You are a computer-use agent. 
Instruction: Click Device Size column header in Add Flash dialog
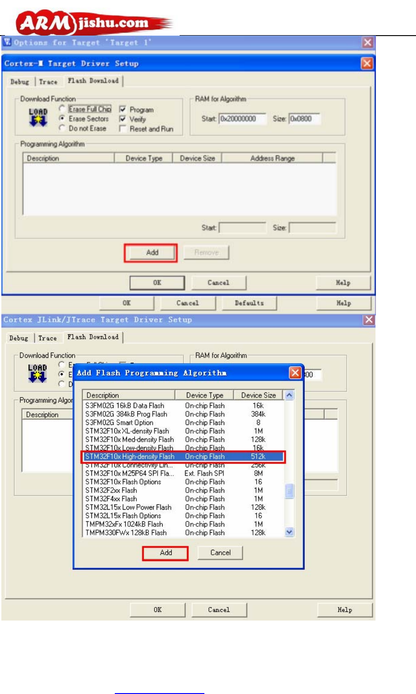point(258,395)
